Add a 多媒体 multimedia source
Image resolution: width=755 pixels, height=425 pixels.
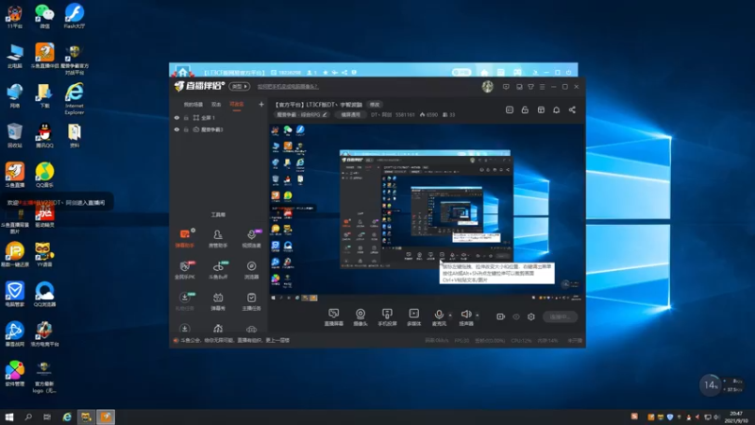pos(413,317)
